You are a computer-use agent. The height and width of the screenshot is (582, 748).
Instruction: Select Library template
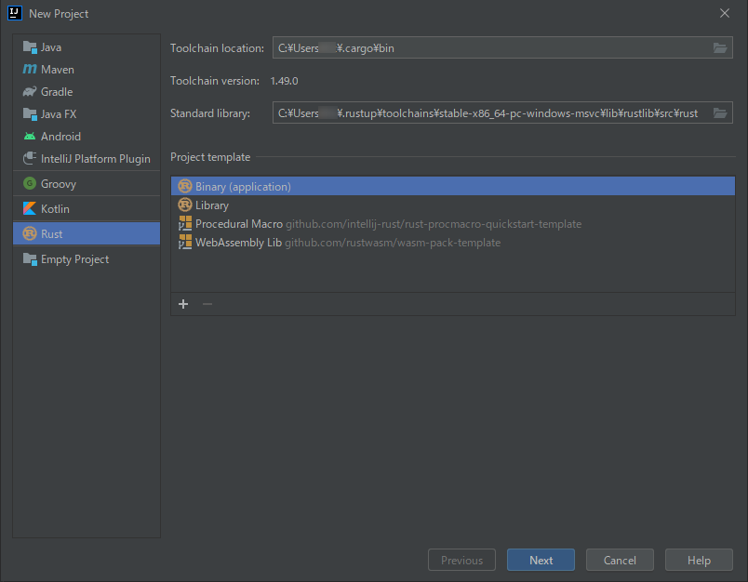pyautogui.click(x=453, y=205)
